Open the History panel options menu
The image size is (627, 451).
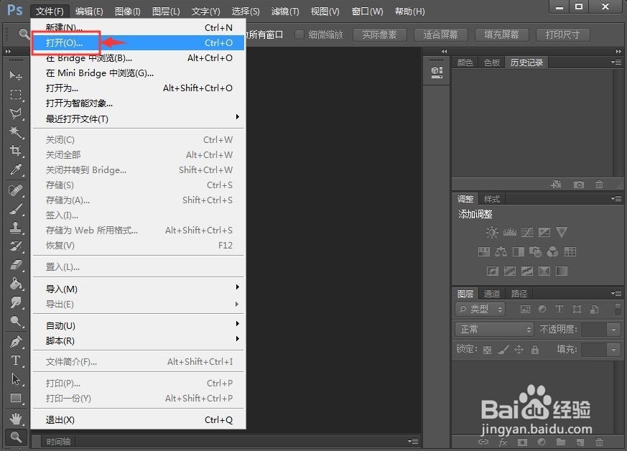616,62
